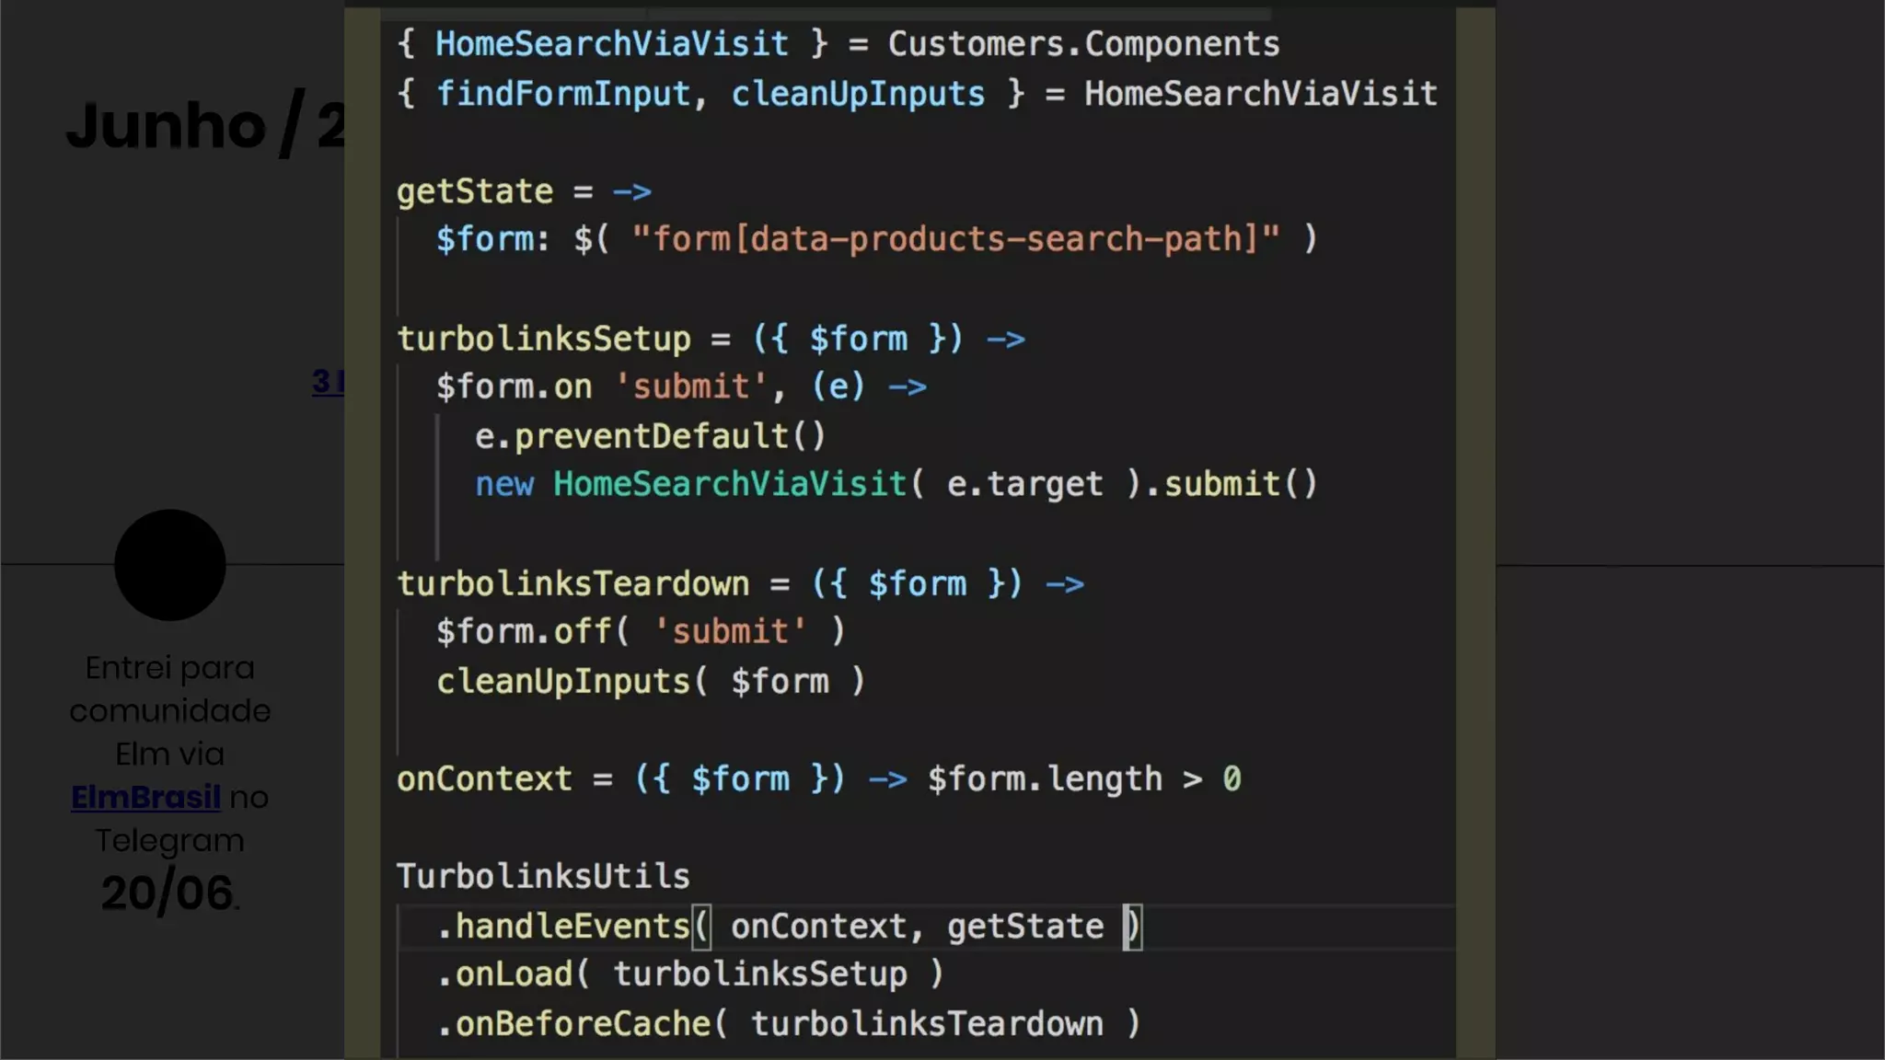The width and height of the screenshot is (1885, 1060).
Task: Click the 'onContext' definition name
Action: tap(484, 779)
